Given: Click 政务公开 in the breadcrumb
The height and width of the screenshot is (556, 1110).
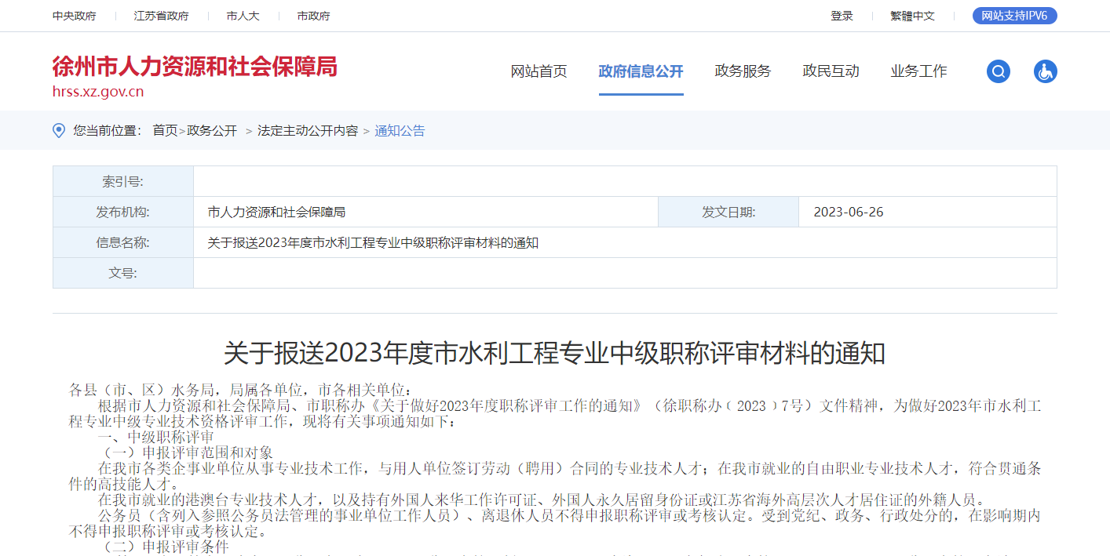Looking at the screenshot, I should [x=212, y=131].
